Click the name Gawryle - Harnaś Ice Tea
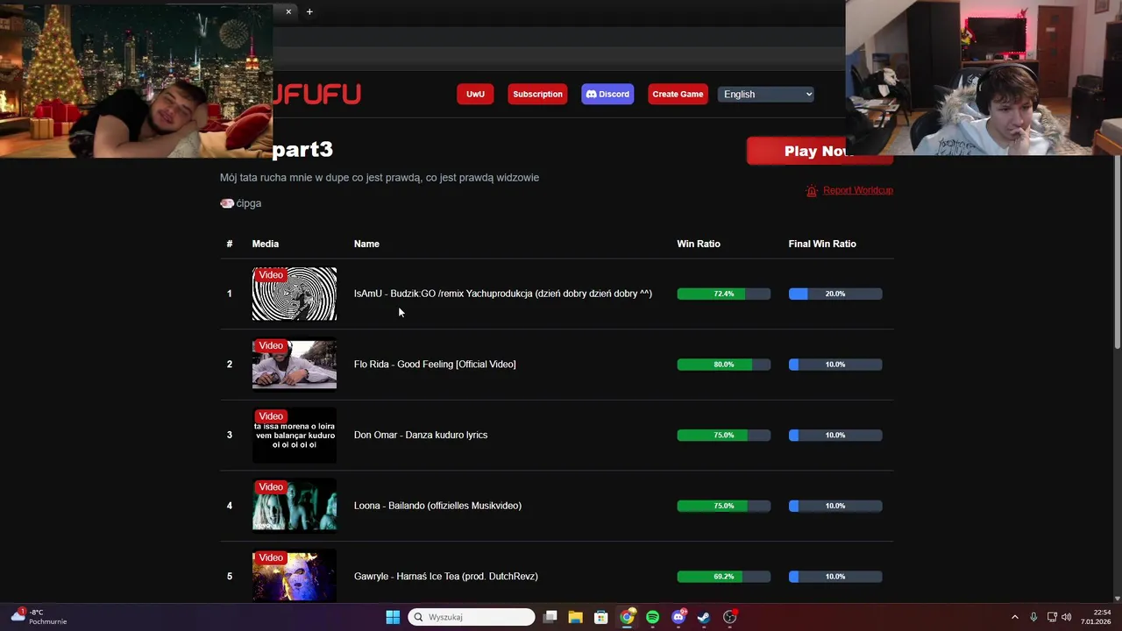Viewport: 1122px width, 631px height. pos(446,577)
